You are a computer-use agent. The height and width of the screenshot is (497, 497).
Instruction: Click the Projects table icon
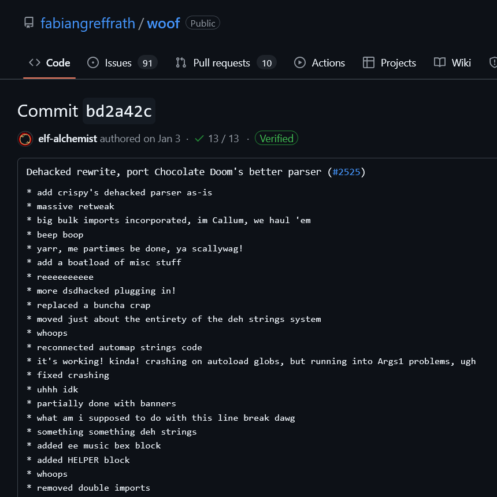368,62
